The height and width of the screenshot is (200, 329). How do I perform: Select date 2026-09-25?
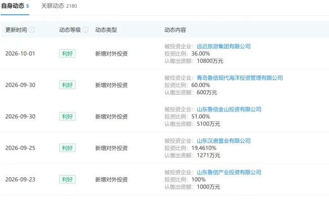click(20, 148)
